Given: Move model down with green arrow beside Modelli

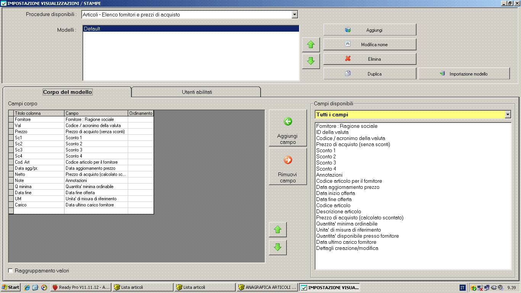Looking at the screenshot, I should coord(310,61).
